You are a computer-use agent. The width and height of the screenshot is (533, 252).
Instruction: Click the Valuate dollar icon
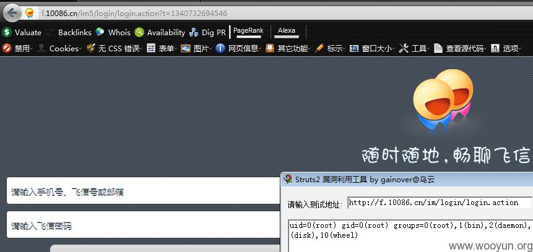click(x=6, y=33)
